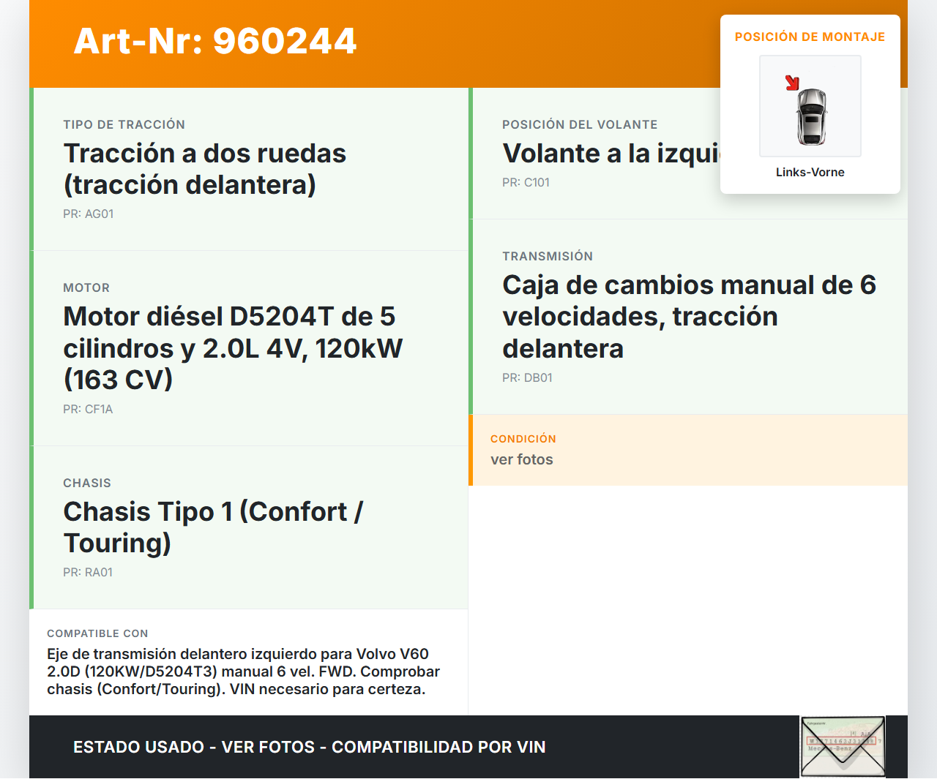
Task: Click the PR: AG01 code
Action: 88,214
